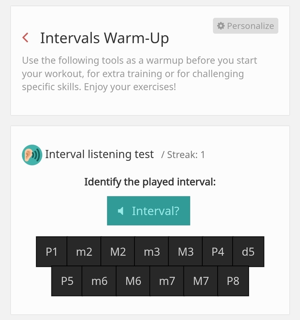Choose the m2 interval answer
This screenshot has height=320, width=300.
pos(84,252)
